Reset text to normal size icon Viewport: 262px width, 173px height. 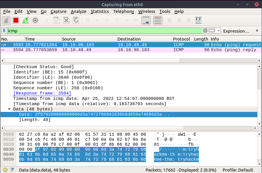(189, 20)
